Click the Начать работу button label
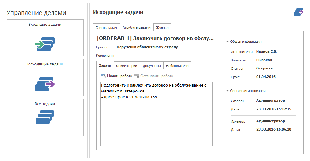310x161 pixels. click(120, 76)
